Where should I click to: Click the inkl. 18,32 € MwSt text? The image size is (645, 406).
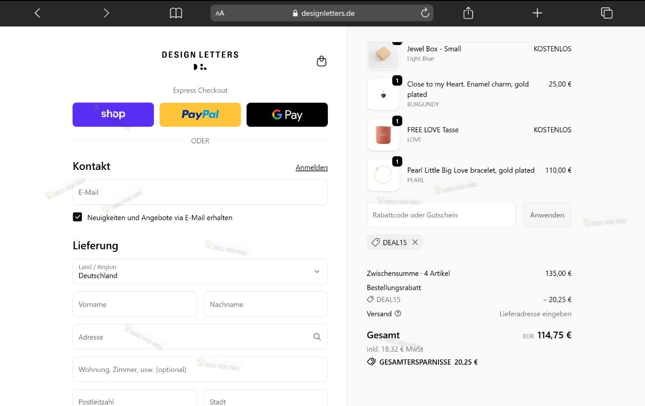395,349
